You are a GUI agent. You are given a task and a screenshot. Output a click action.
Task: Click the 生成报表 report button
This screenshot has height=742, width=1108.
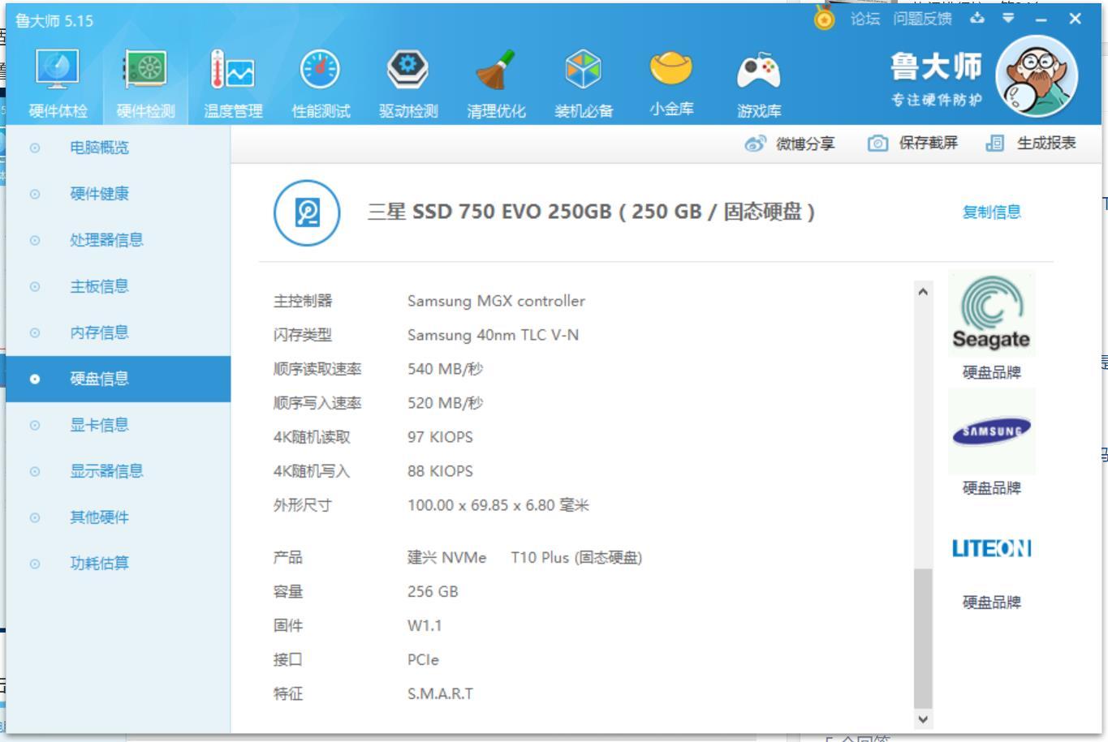[1046, 142]
